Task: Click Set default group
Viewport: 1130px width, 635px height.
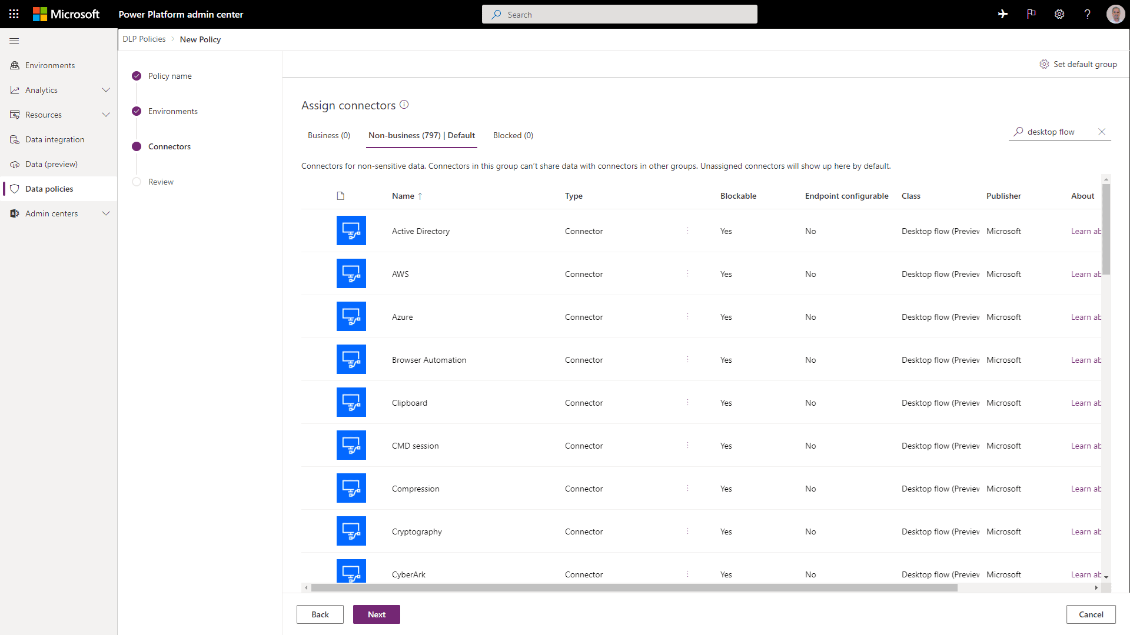Action: tap(1078, 64)
